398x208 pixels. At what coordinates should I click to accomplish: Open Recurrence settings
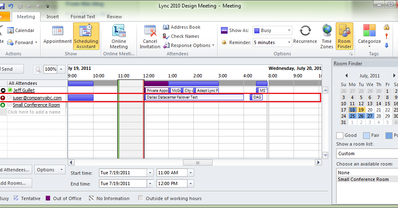pos(305,34)
